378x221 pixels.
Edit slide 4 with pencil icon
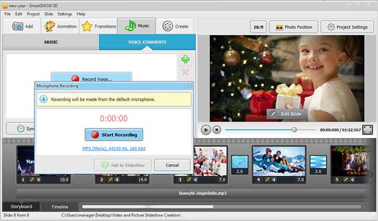[267, 179]
